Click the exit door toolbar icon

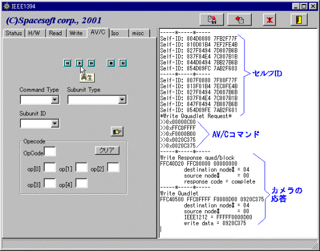tap(299, 20)
